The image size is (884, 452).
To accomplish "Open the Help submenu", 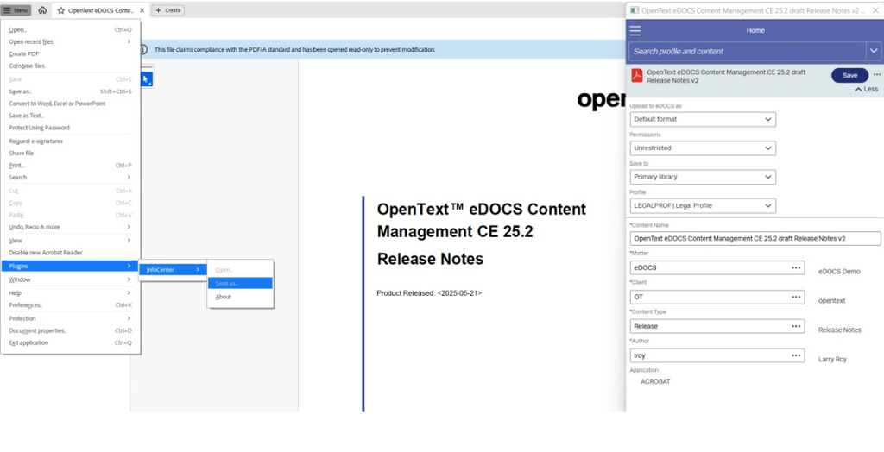I will (71, 293).
